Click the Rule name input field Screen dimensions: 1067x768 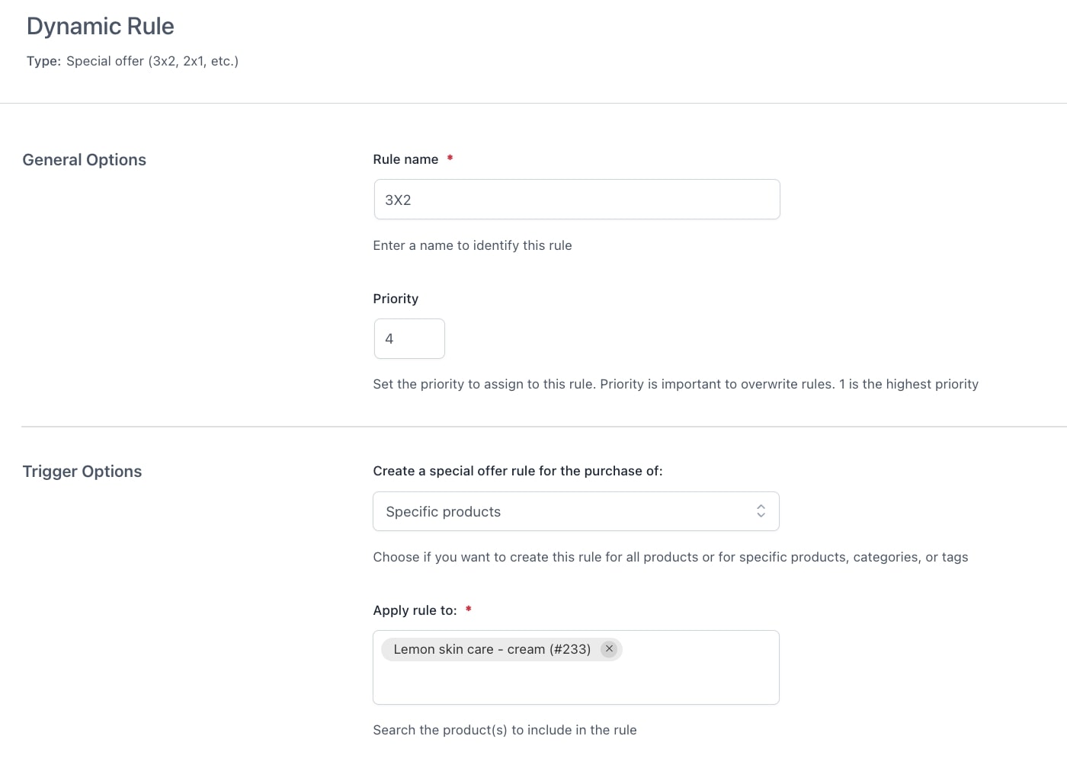[x=577, y=200]
